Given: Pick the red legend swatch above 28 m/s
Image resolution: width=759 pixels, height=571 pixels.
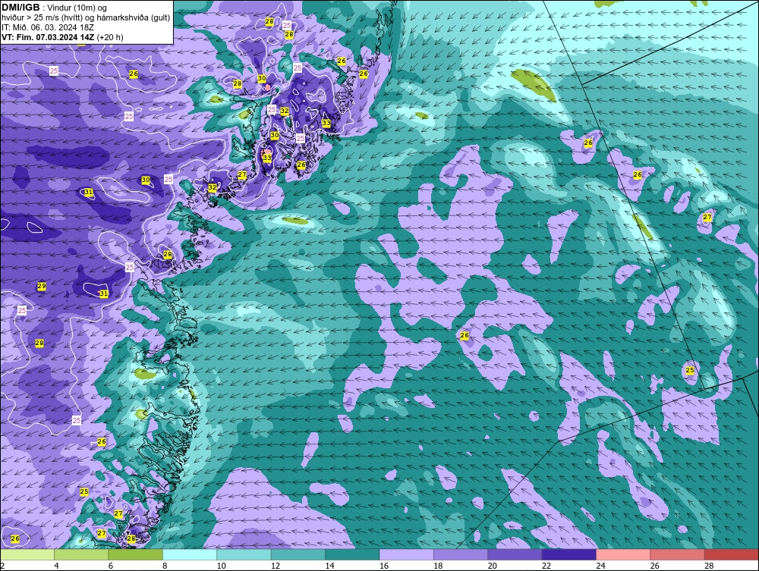Looking at the screenshot, I should [732, 554].
